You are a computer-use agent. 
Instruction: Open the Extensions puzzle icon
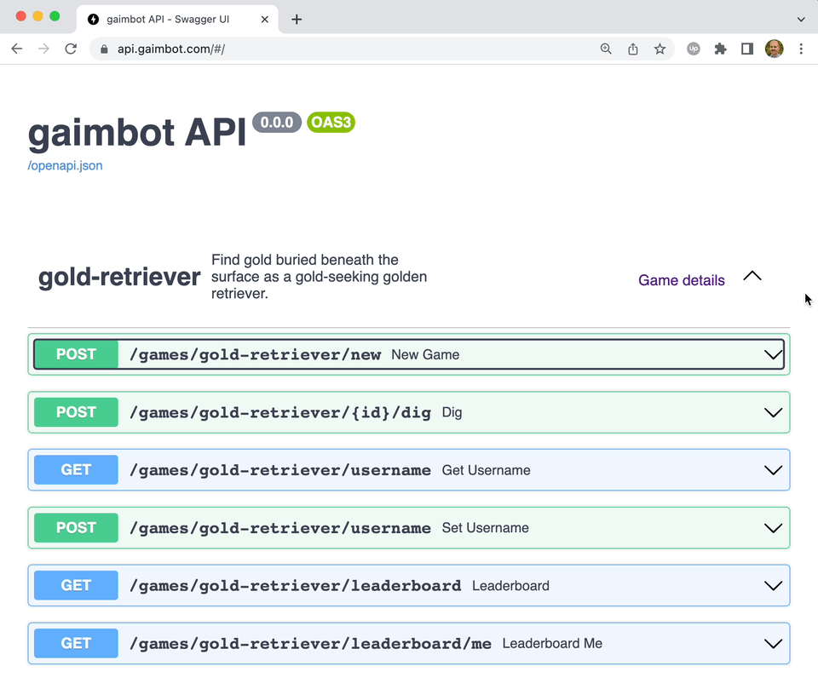pos(721,49)
